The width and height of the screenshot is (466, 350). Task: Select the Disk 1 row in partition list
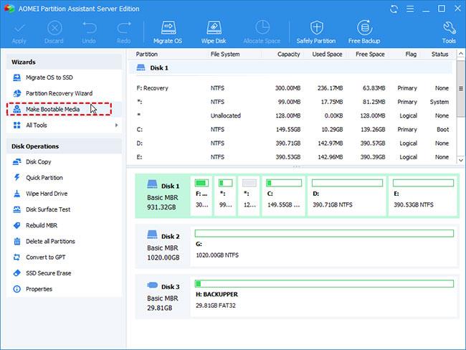coord(290,68)
